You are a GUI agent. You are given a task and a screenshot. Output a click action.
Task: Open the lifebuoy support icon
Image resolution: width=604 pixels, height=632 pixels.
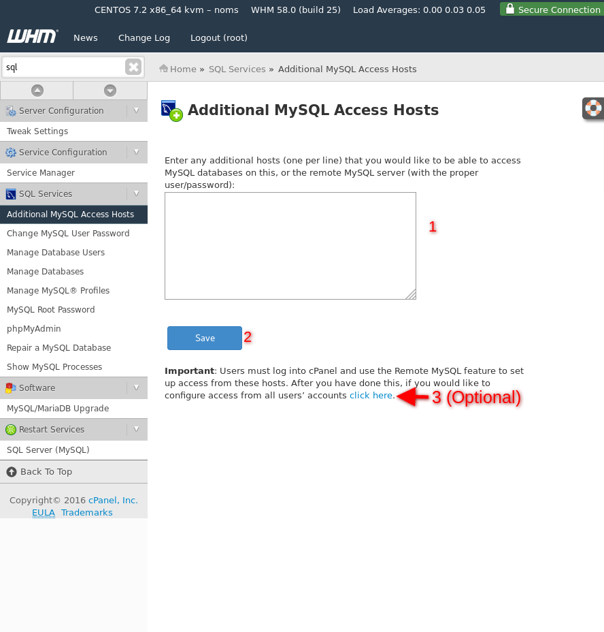coord(594,108)
